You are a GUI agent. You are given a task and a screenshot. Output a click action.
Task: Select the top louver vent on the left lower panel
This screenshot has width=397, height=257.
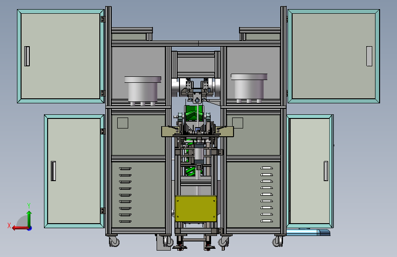(x=125, y=169)
